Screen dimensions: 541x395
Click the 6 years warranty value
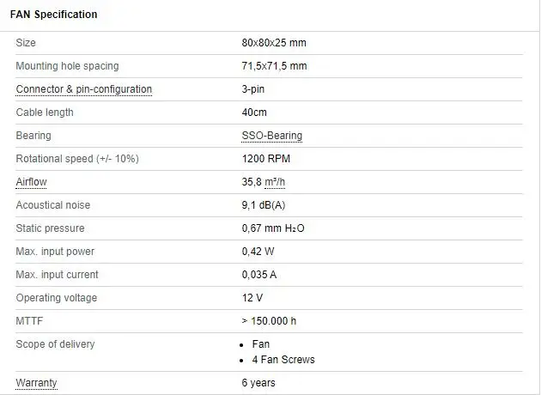tap(258, 383)
